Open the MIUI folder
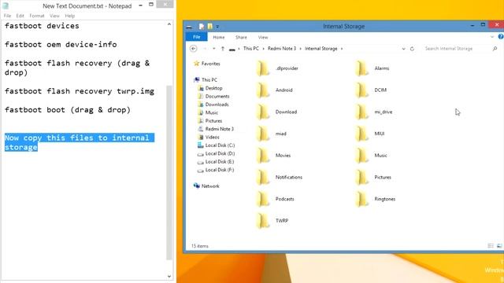The height and width of the screenshot is (283, 504). click(370, 134)
